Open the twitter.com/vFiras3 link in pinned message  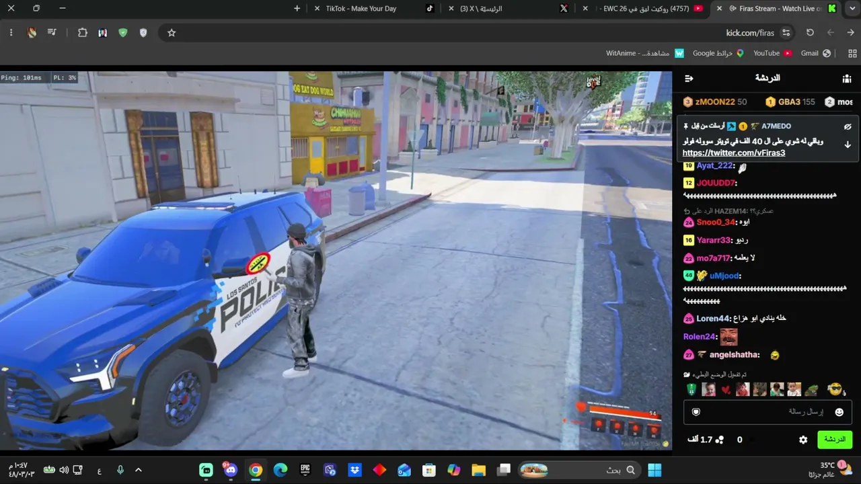[x=734, y=153]
